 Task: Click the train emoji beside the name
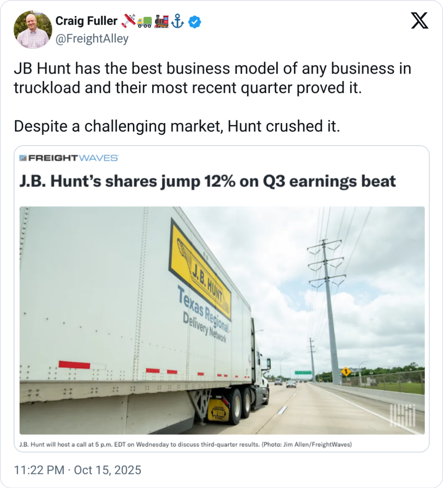click(x=161, y=21)
